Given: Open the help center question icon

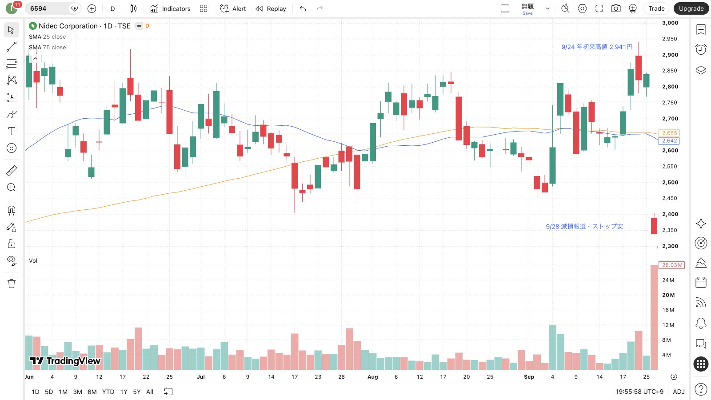Looking at the screenshot, I should (x=701, y=389).
